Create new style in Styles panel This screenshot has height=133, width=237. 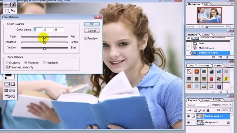220,92
